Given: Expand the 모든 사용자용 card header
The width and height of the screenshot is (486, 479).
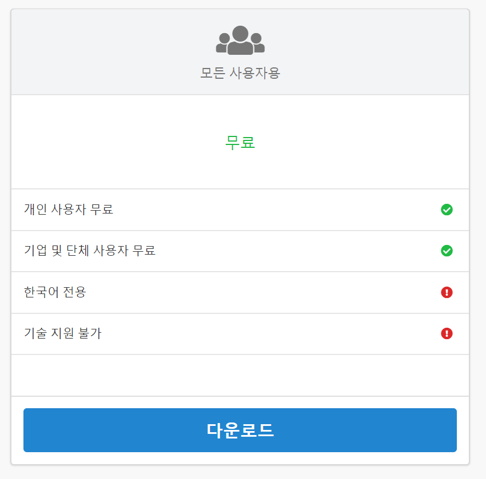Looking at the screenshot, I should (x=240, y=51).
